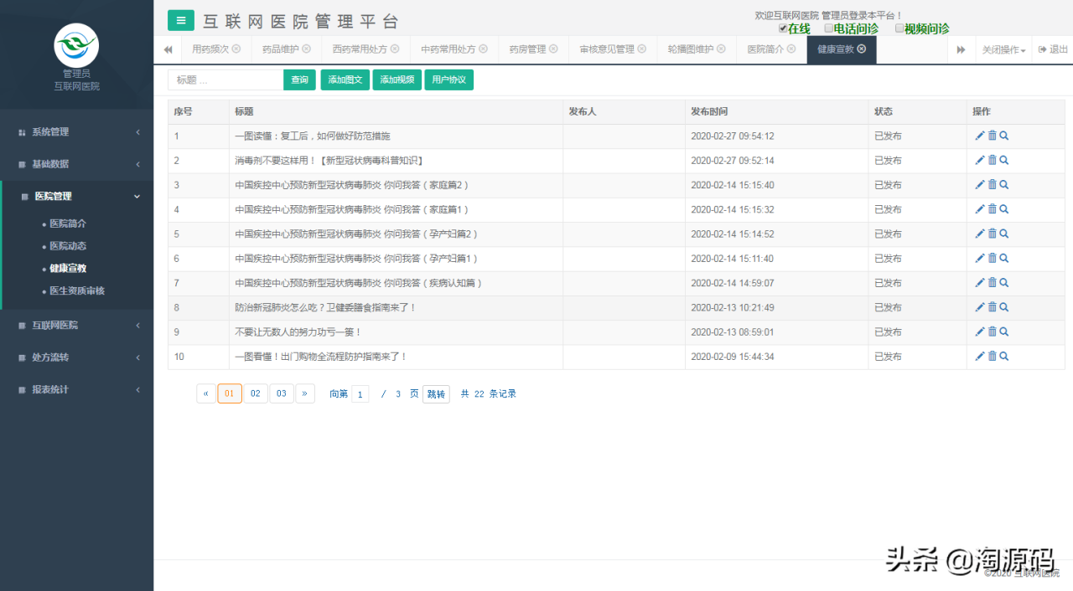Click title 防治新冠肺炎怎么吃？卫健委膳食指南来了！
Image resolution: width=1073 pixels, height=591 pixels.
(326, 308)
